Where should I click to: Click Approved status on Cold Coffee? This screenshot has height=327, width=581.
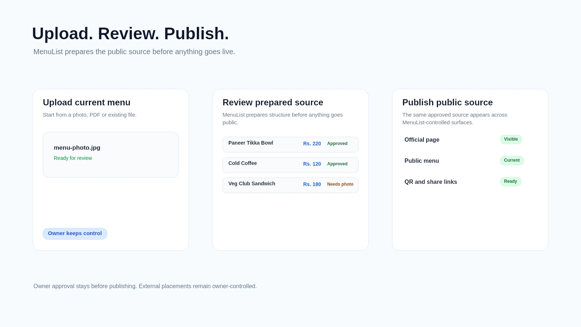(337, 164)
